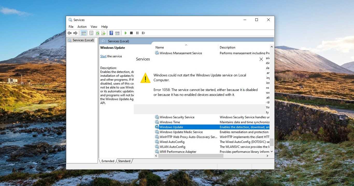Click the gear icon beside WMI Performance Adapter
This screenshot has width=354, height=186.
click(157, 152)
